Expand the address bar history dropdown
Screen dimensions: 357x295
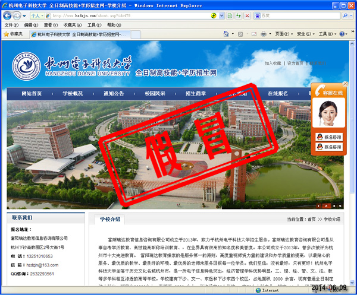click(x=221, y=15)
